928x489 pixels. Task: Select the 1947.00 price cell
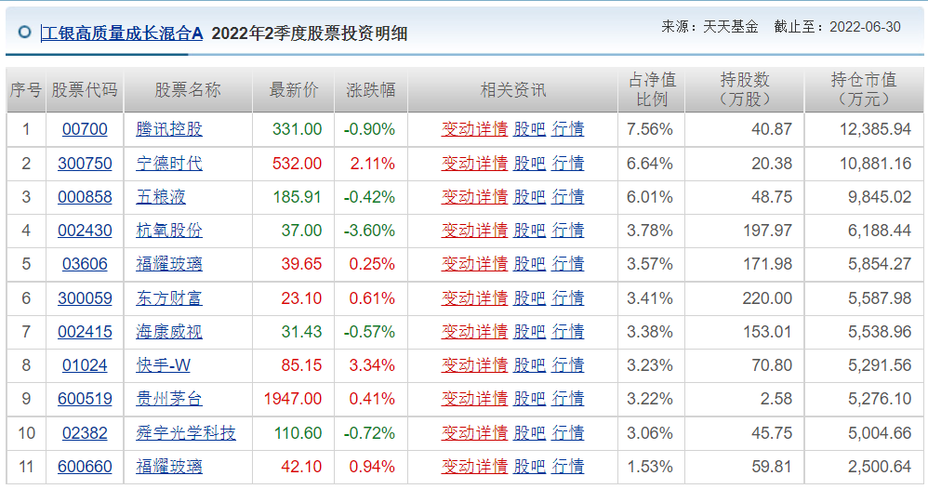(293, 400)
